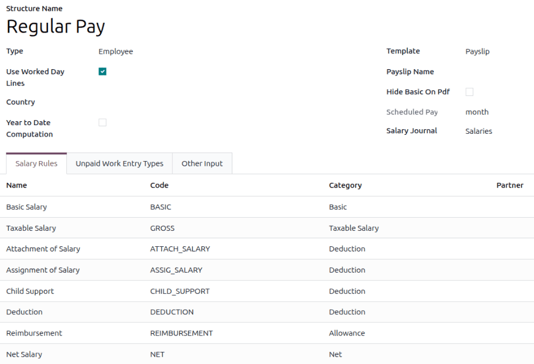Enable the Year to Date Computation checkbox
534x364 pixels.
point(102,122)
